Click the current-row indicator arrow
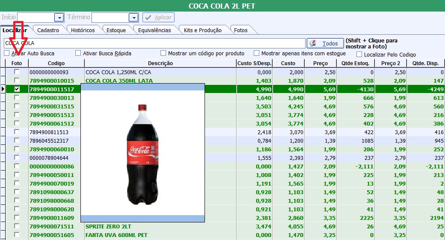Viewport: 445px width, 240px height. click(3, 89)
